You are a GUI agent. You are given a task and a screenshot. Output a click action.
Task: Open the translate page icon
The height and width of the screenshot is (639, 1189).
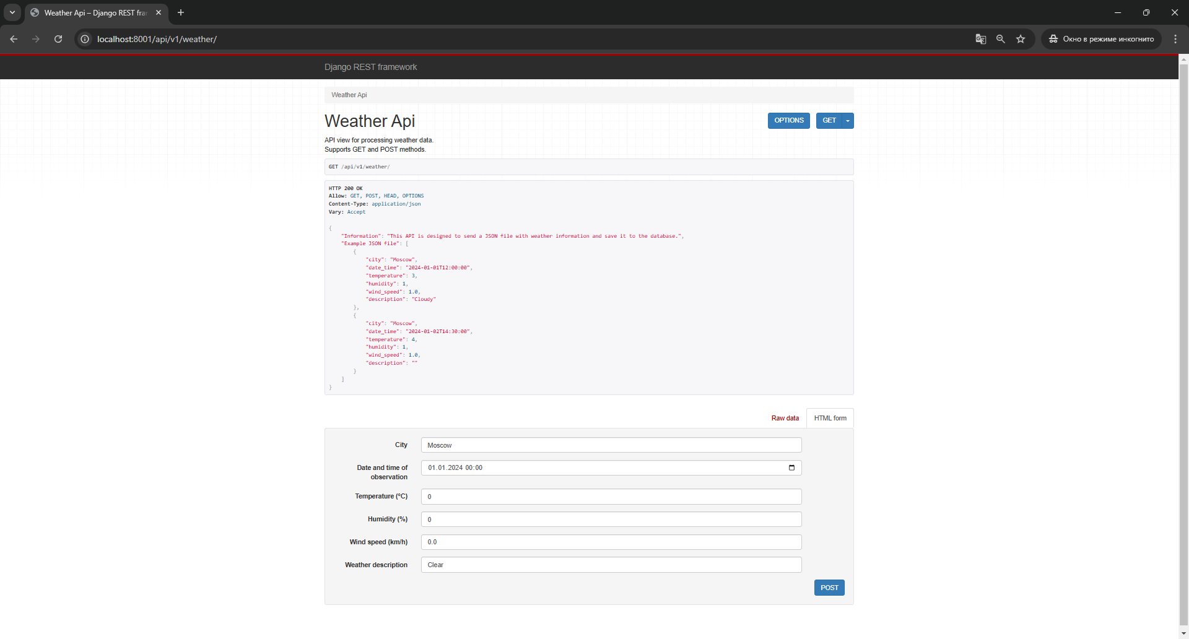tap(980, 39)
